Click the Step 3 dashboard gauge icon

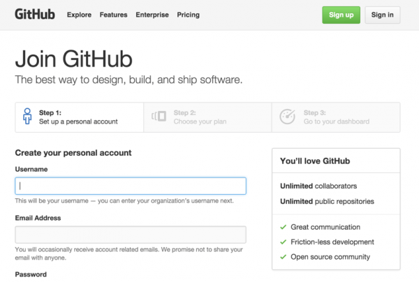pos(287,117)
